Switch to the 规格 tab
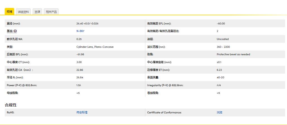This screenshot has width=287, height=125. [x=9, y=12]
